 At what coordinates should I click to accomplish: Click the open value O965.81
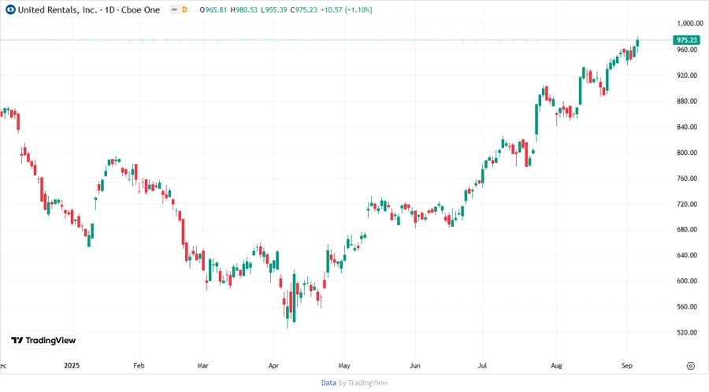pyautogui.click(x=213, y=9)
